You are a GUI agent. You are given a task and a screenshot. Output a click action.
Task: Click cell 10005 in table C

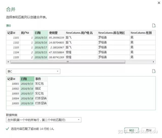tap(13, 103)
